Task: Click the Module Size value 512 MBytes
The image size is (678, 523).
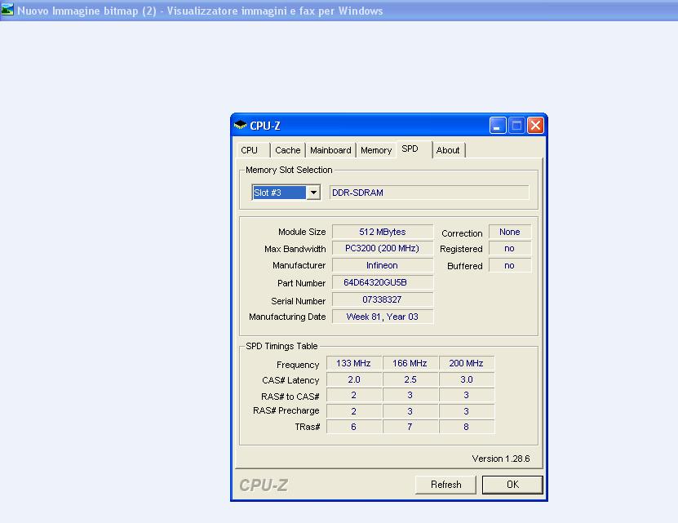Action: point(382,232)
